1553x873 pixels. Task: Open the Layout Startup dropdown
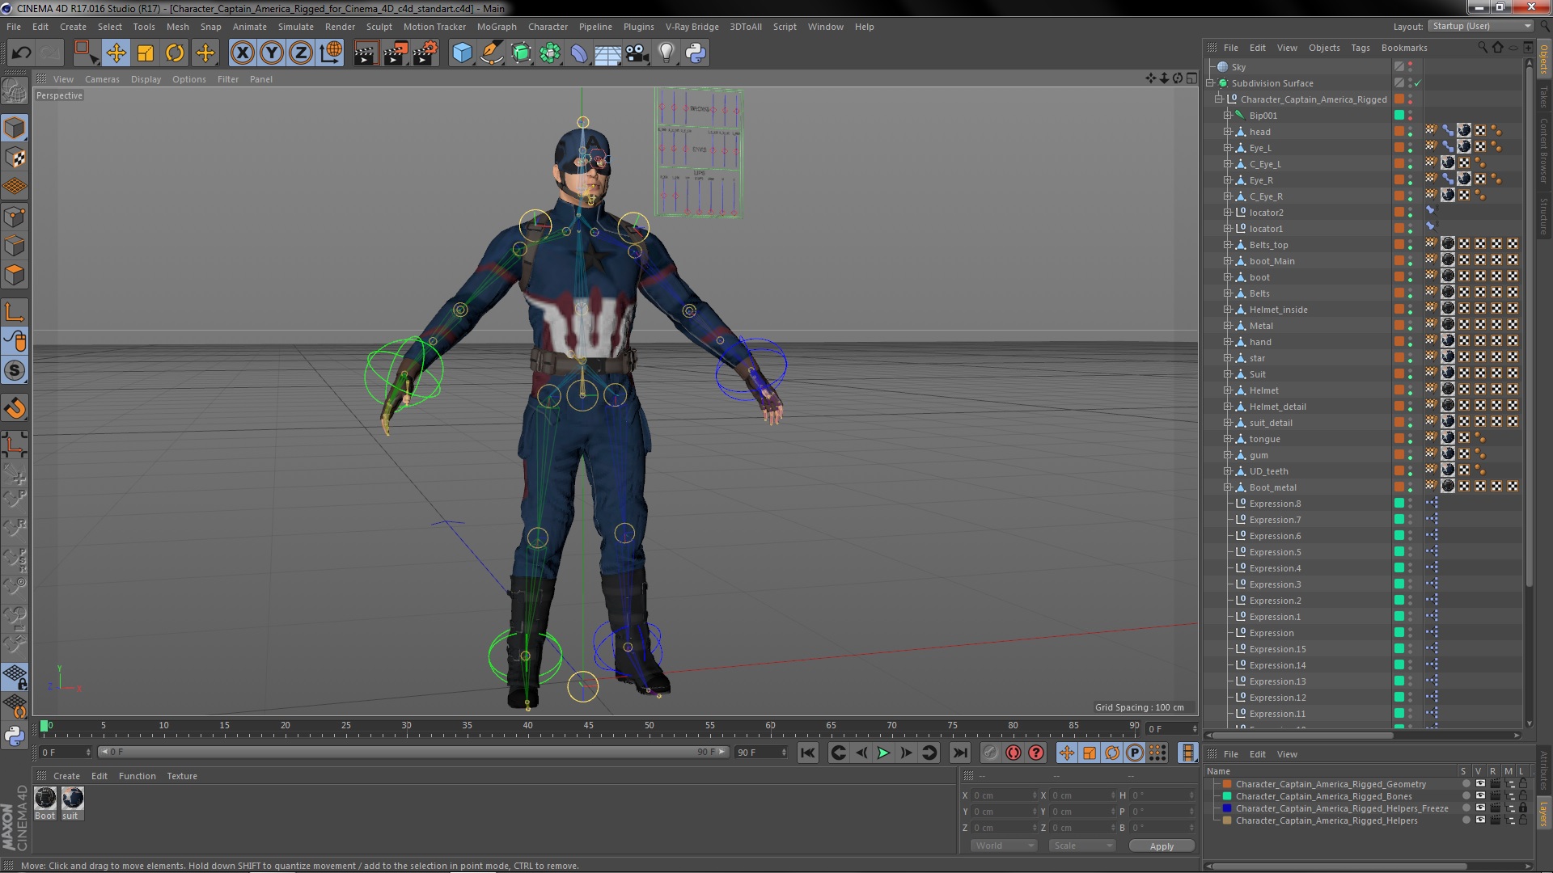[1480, 27]
